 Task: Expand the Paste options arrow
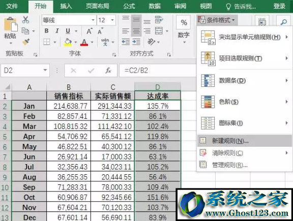click(11, 44)
